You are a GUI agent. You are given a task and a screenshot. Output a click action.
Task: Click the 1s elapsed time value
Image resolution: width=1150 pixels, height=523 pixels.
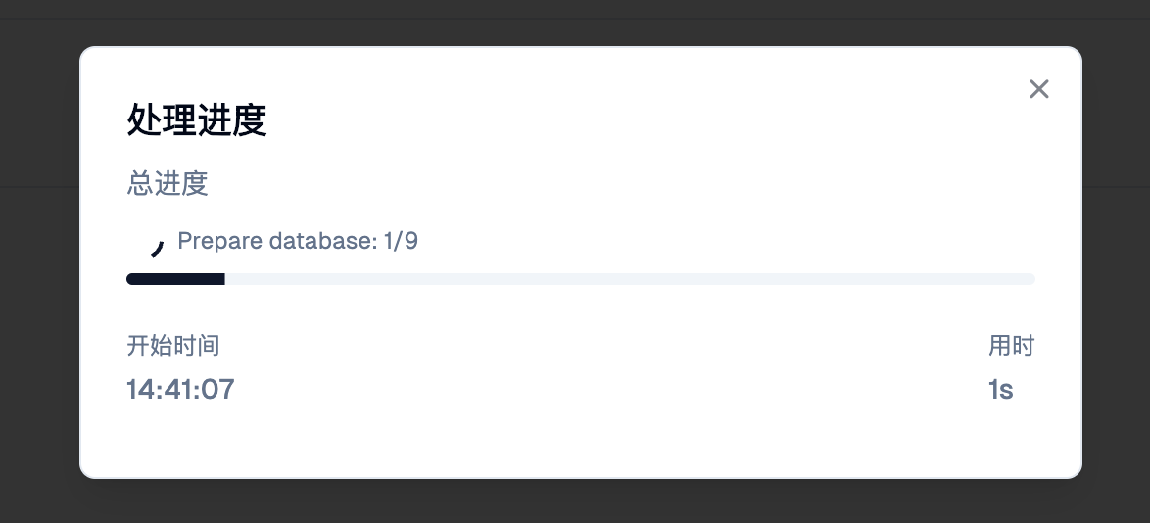[1000, 389]
